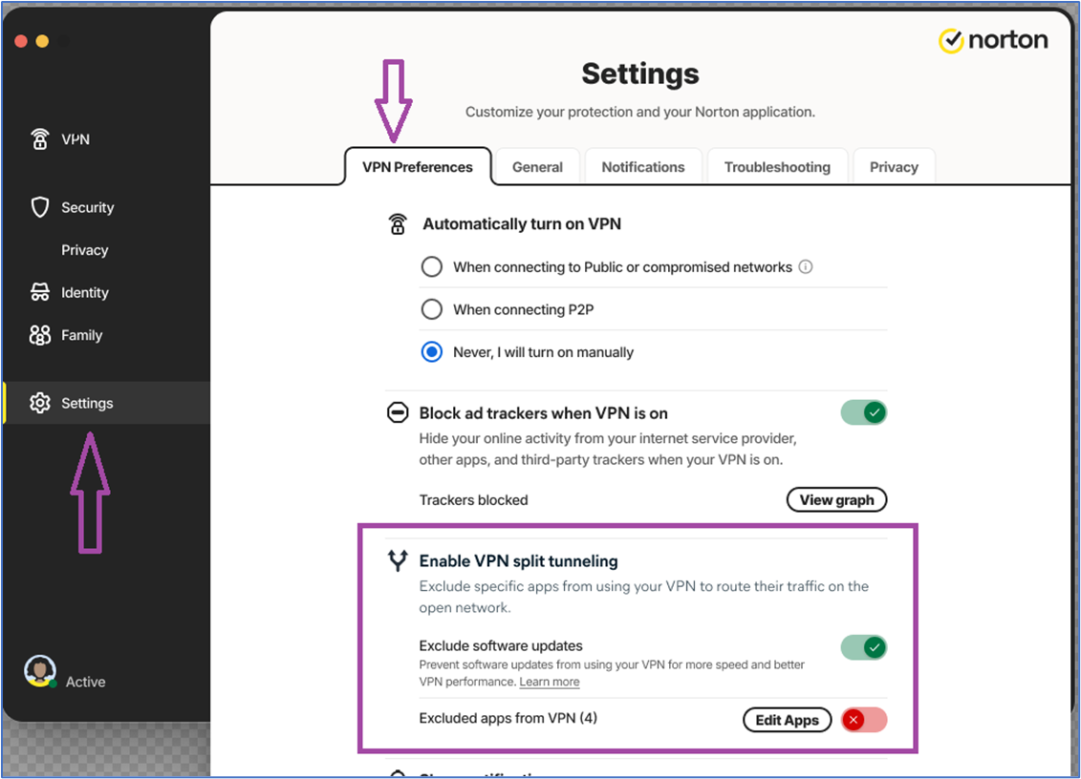1081x779 pixels.
Task: Click the Block ad trackers icon
Action: pyautogui.click(x=397, y=412)
